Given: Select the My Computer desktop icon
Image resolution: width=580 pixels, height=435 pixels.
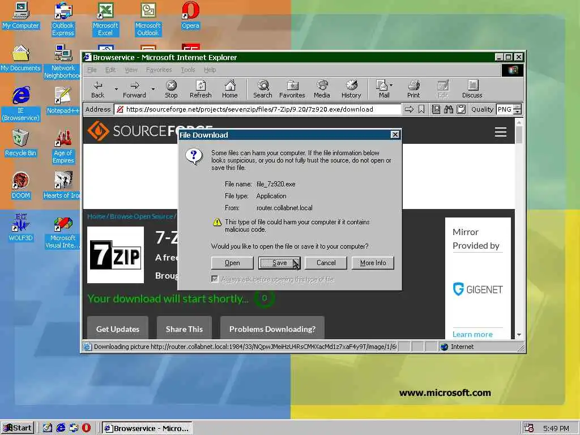Looking at the screenshot, I should click(x=20, y=15).
